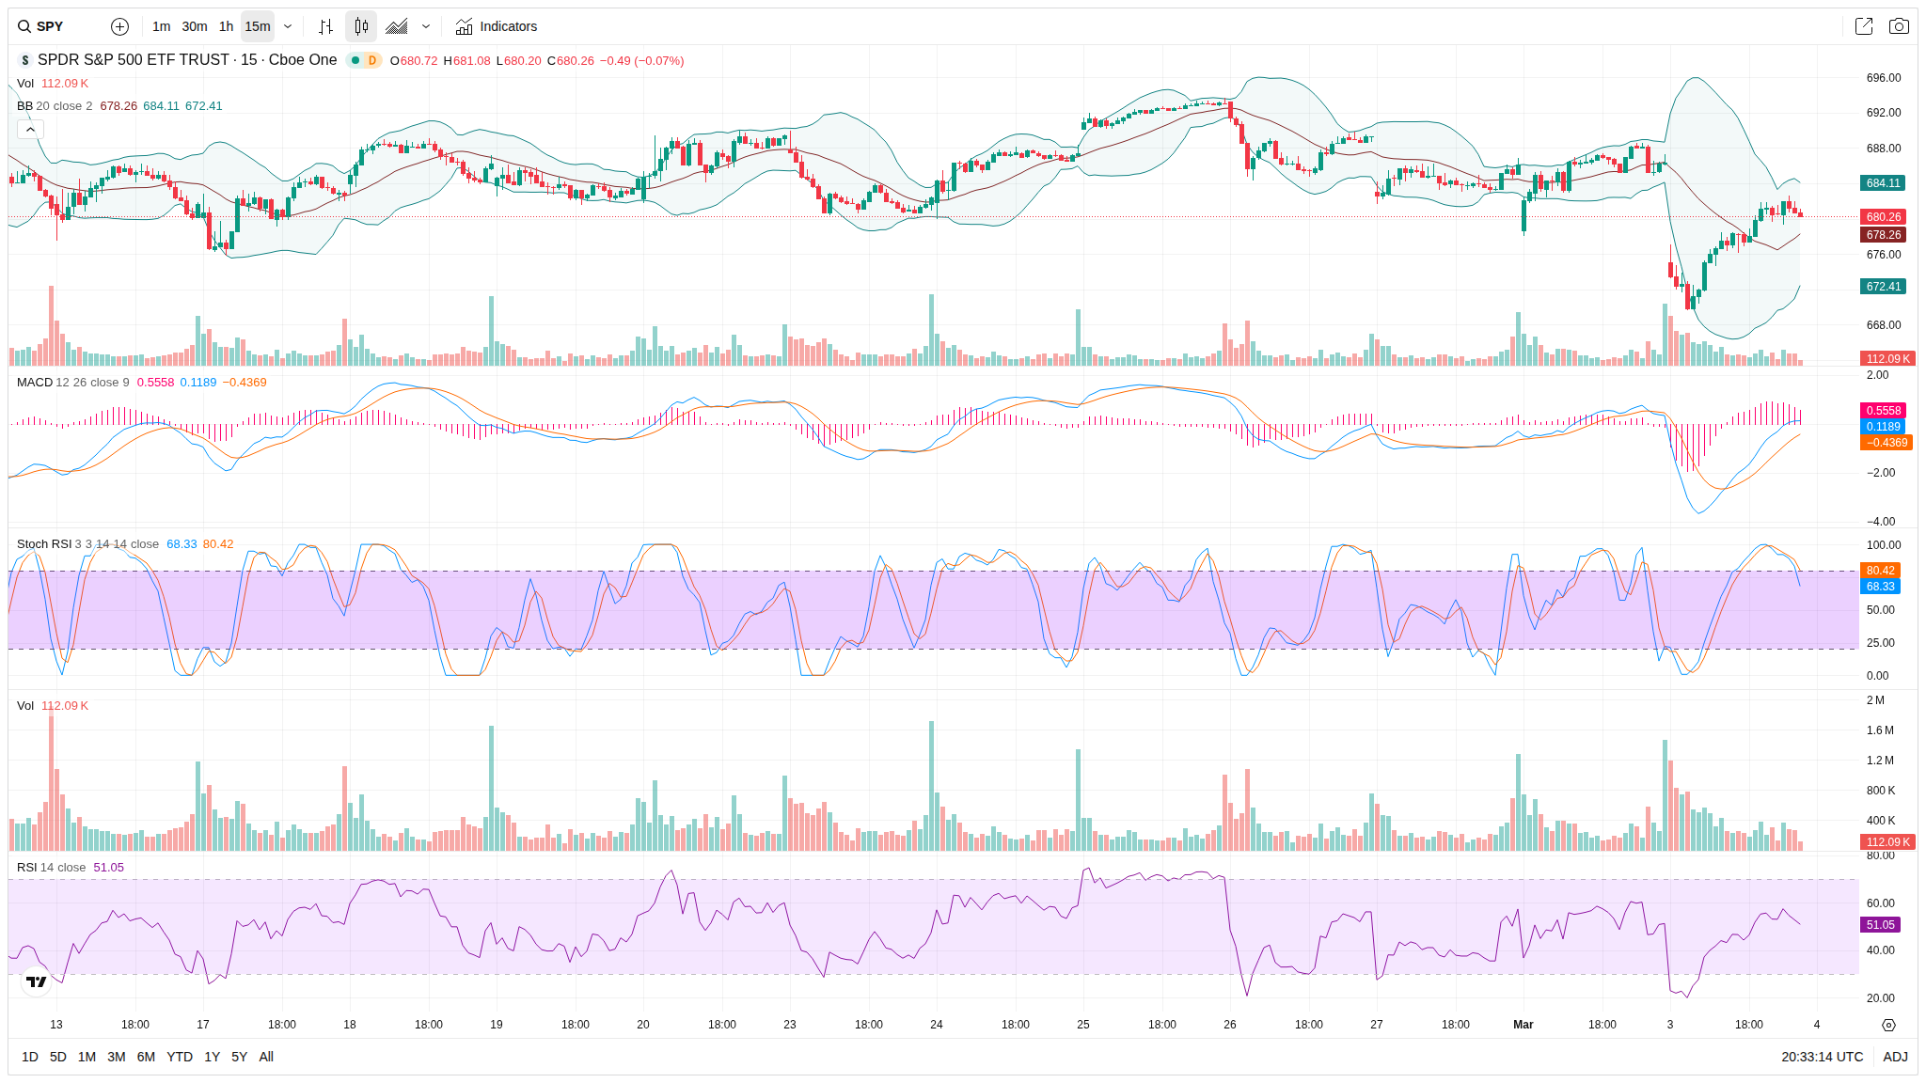
Task: Expand the chart style dropdown arrow
Action: point(426,26)
